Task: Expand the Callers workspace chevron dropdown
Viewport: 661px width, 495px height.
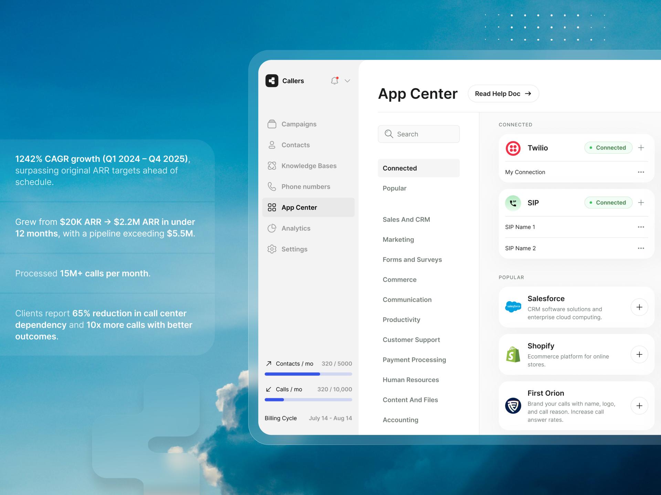Action: tap(347, 81)
